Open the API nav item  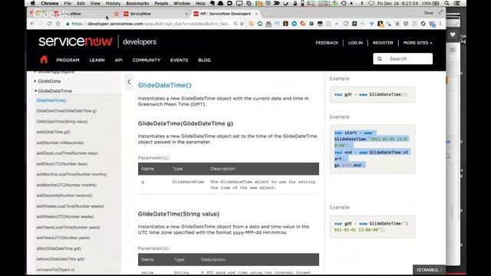(119, 60)
